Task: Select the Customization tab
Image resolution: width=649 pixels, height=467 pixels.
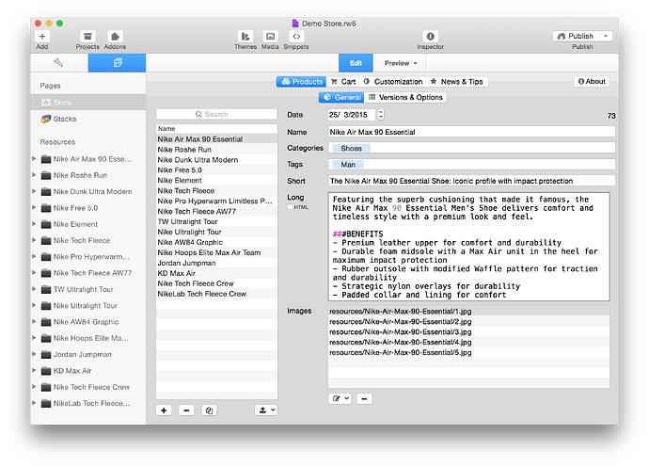Action: tap(393, 82)
